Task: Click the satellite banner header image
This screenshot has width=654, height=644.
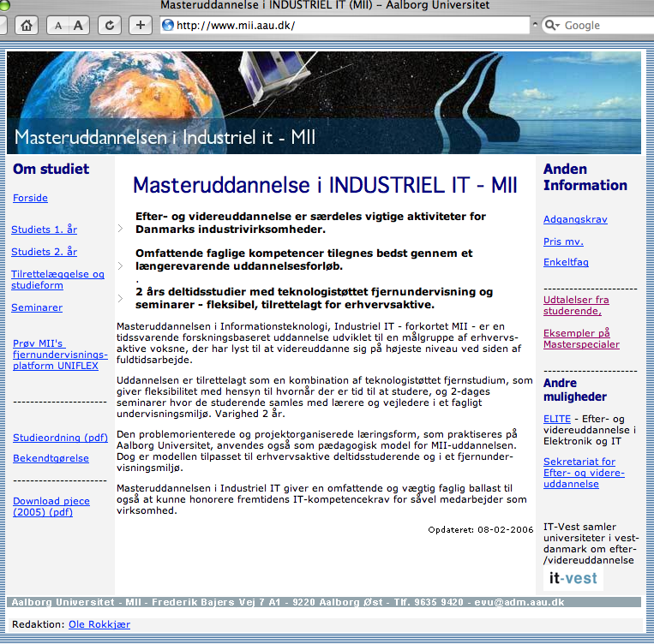Action: click(x=324, y=103)
